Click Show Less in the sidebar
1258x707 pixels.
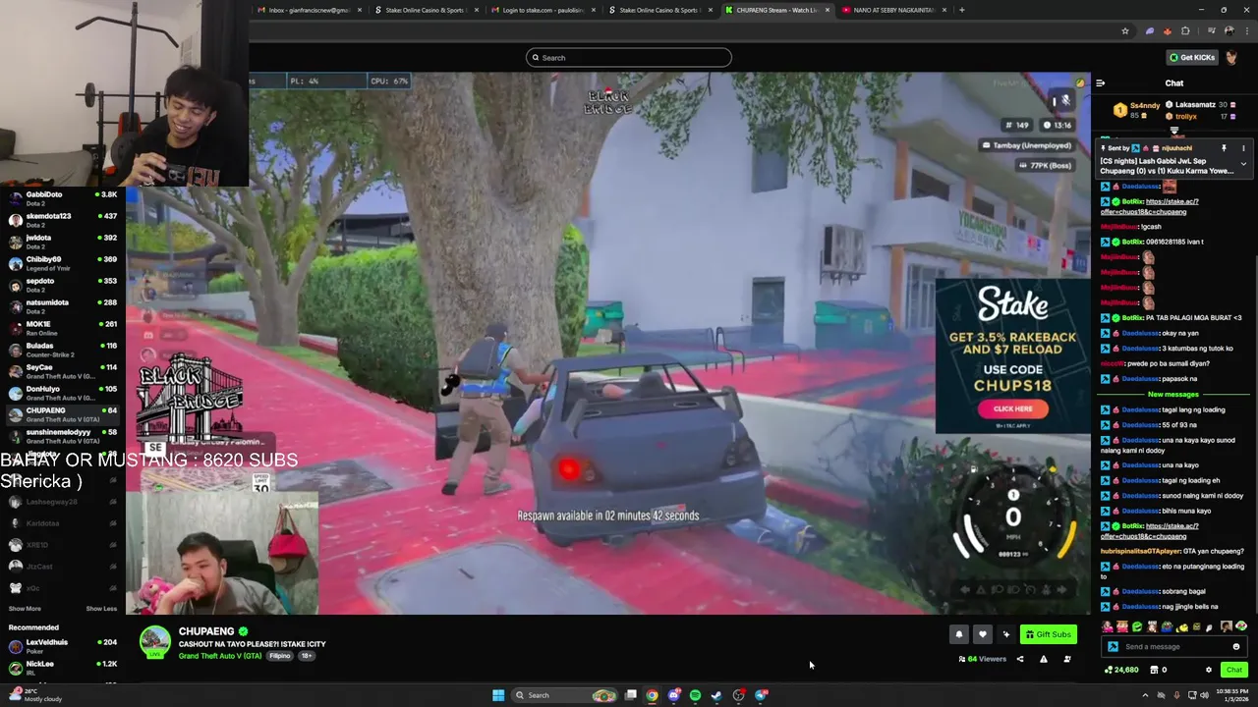(x=101, y=609)
